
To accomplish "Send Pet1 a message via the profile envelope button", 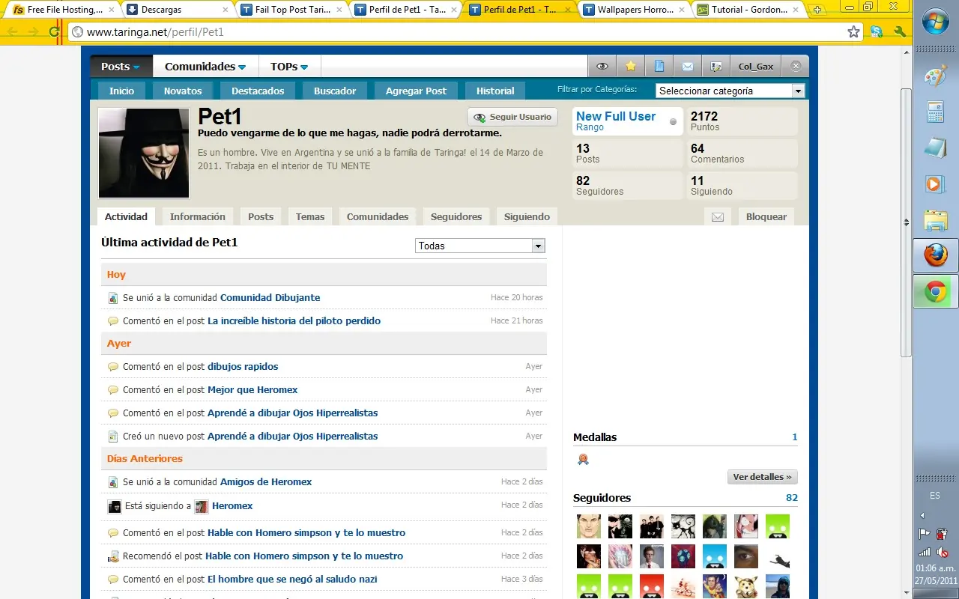I will pyautogui.click(x=718, y=216).
